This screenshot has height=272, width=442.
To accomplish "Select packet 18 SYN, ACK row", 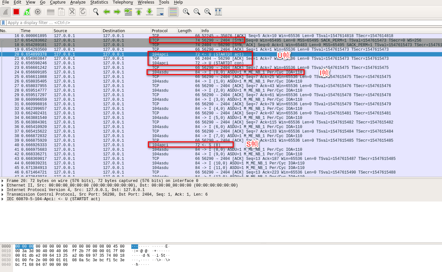I will click(221, 45).
